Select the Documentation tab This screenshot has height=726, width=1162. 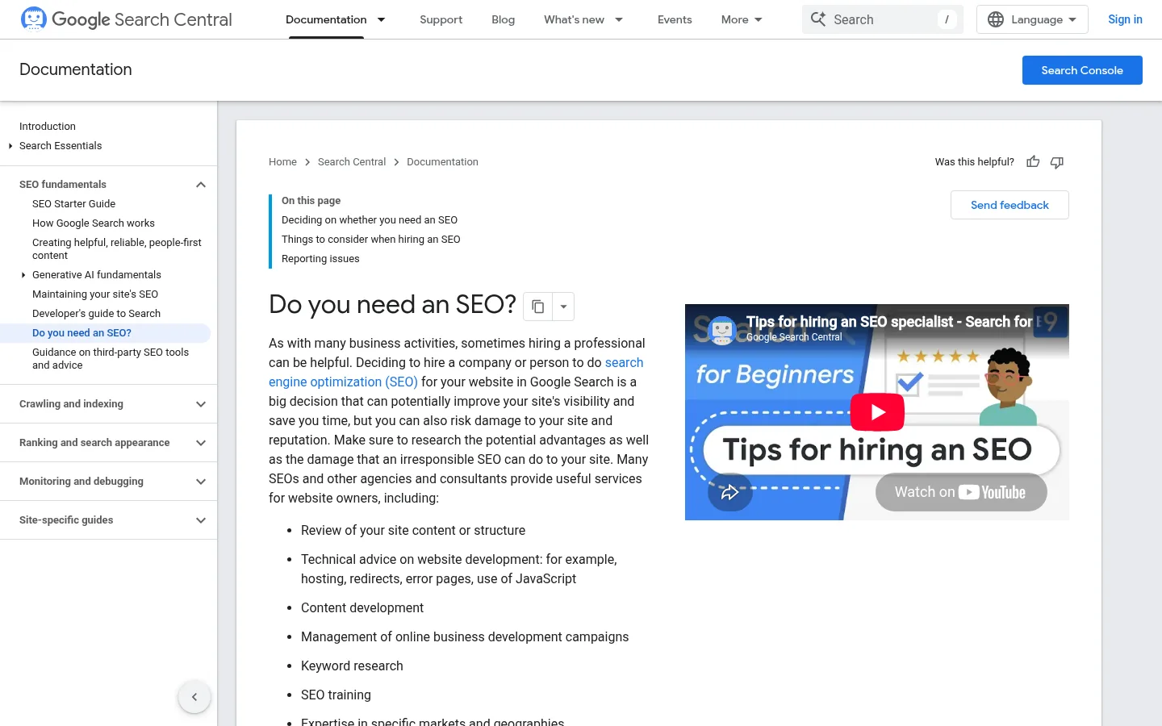coord(326,19)
